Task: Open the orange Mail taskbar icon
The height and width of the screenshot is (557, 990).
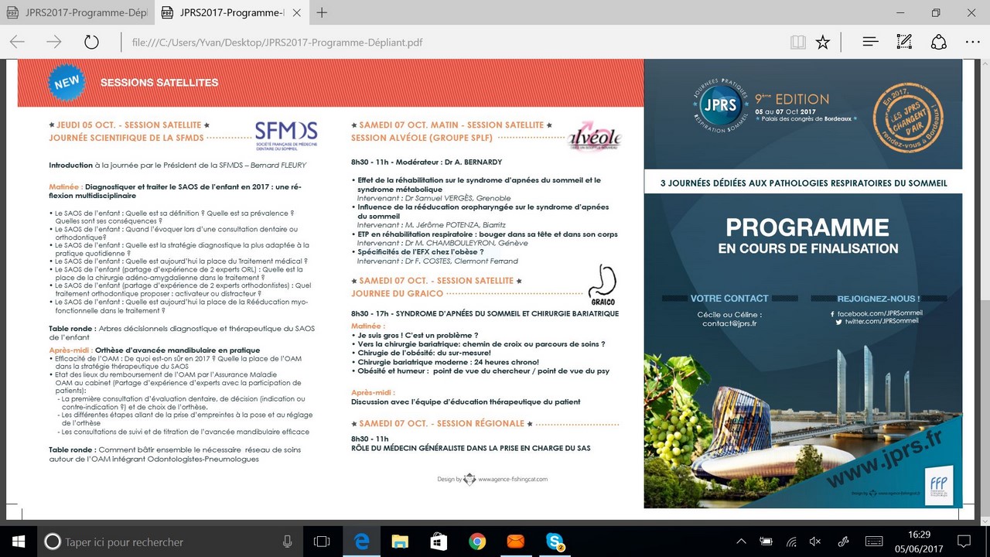Action: (x=516, y=542)
